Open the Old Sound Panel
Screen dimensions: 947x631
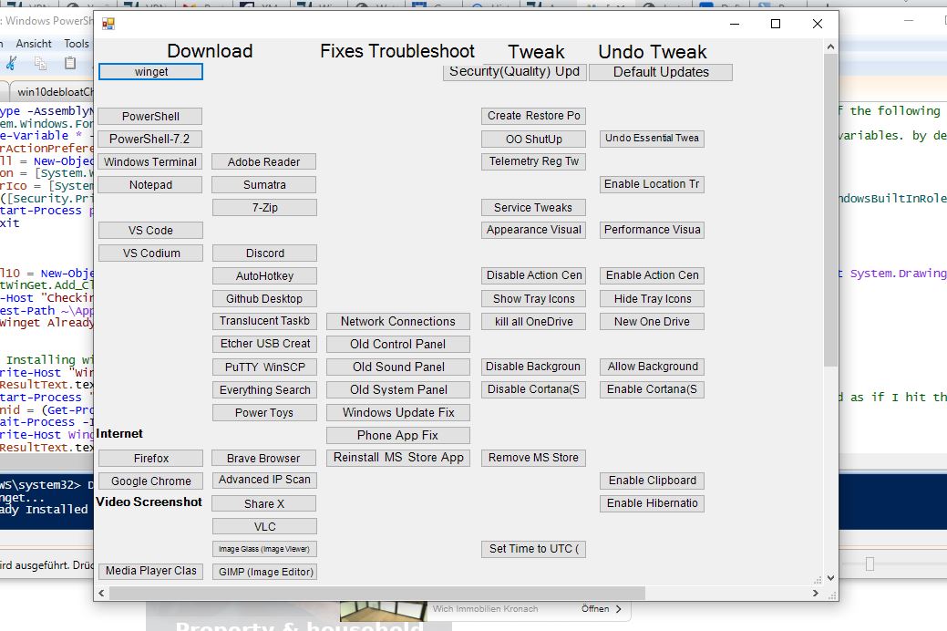pyautogui.click(x=398, y=367)
